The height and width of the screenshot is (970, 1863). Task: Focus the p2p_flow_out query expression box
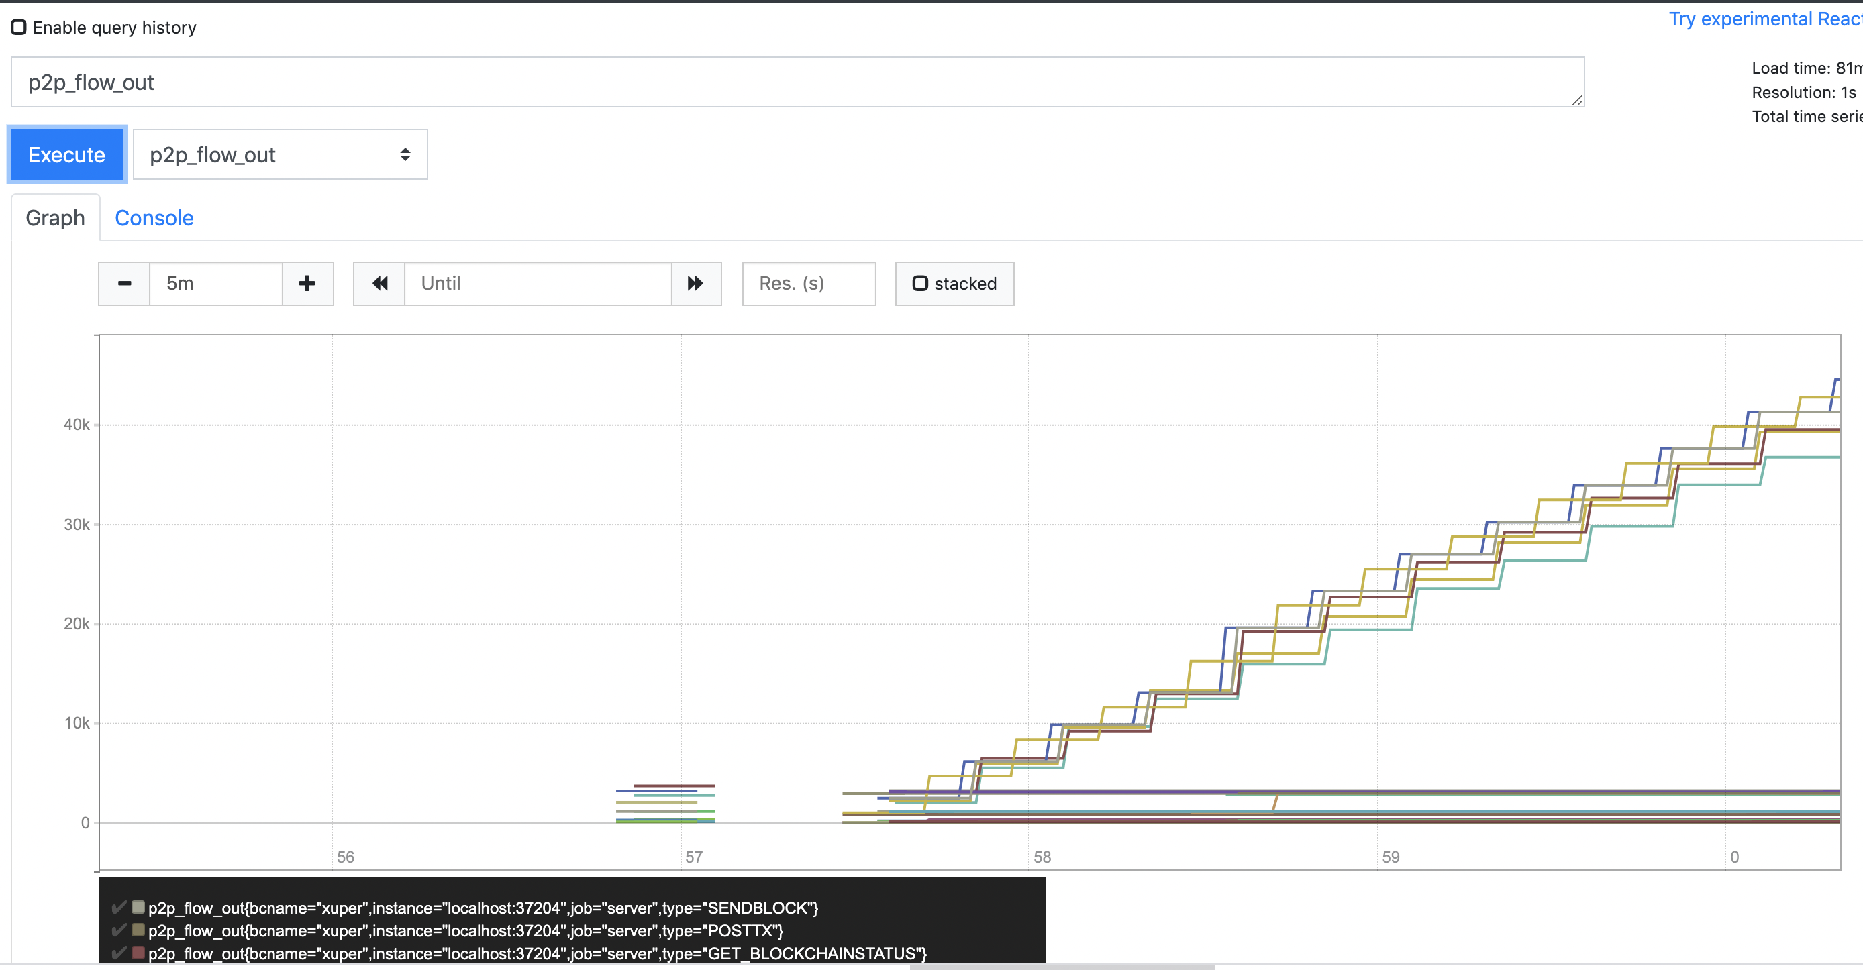[x=798, y=83]
